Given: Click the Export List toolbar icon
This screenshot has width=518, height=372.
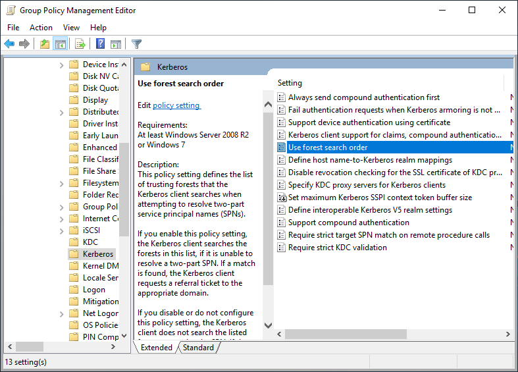Looking at the screenshot, I should point(80,44).
